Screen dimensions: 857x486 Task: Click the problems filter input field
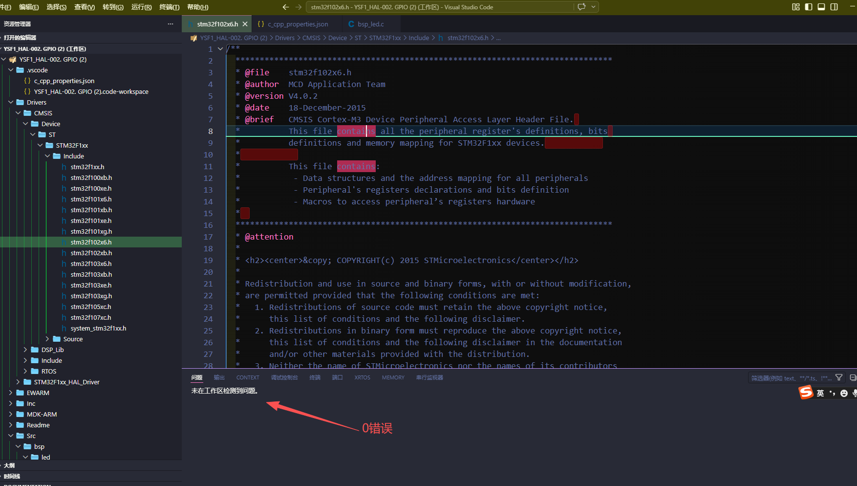click(x=791, y=378)
